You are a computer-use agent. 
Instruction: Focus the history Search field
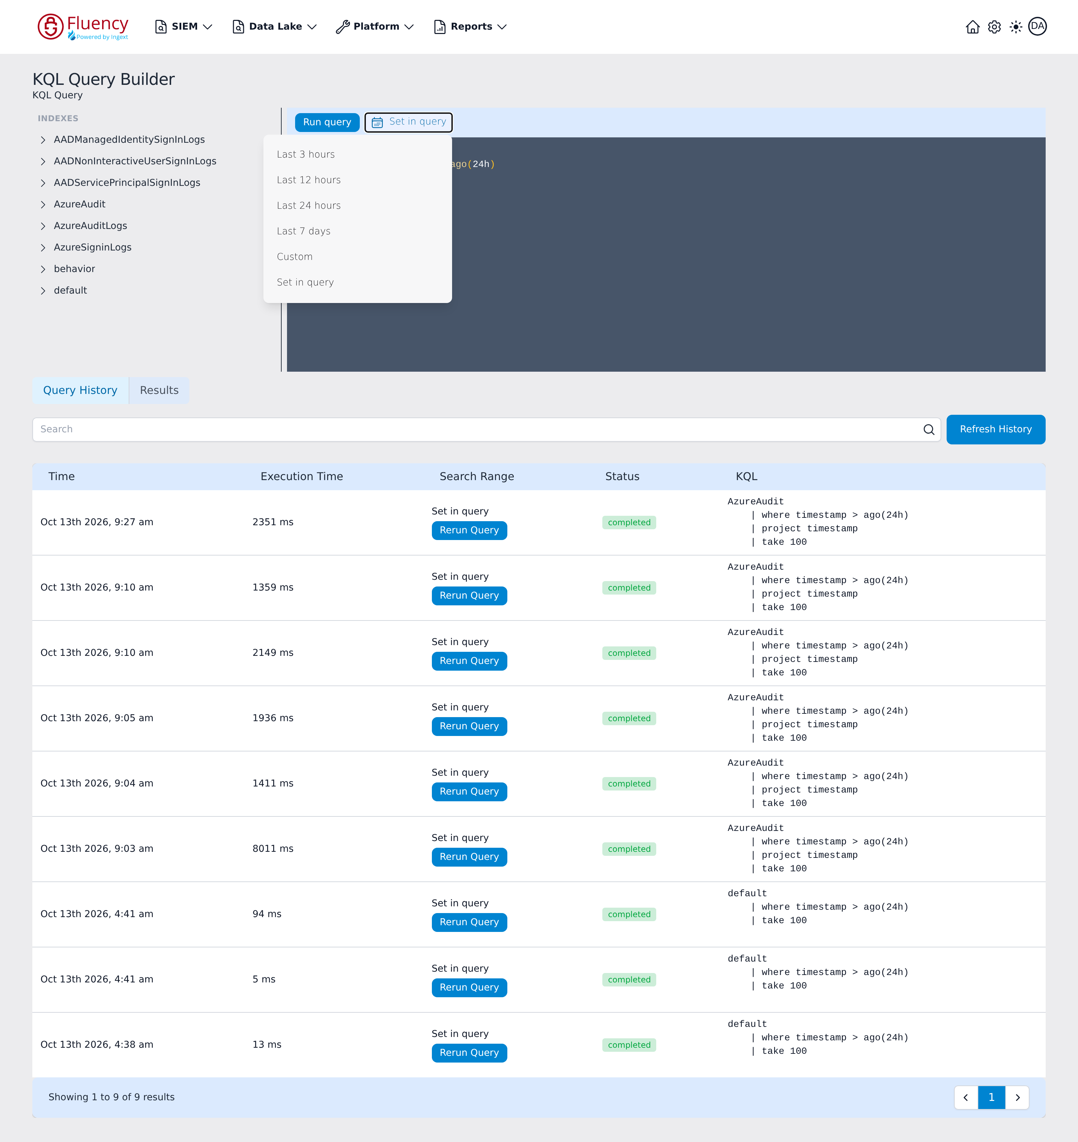pyautogui.click(x=486, y=430)
